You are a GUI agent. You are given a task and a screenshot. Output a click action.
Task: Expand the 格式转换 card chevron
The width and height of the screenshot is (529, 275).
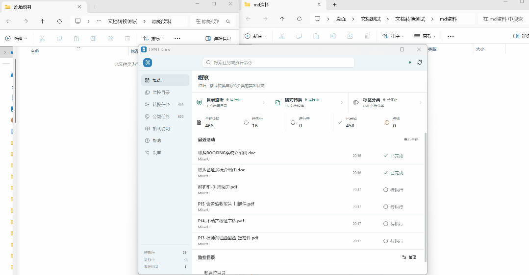click(x=342, y=103)
